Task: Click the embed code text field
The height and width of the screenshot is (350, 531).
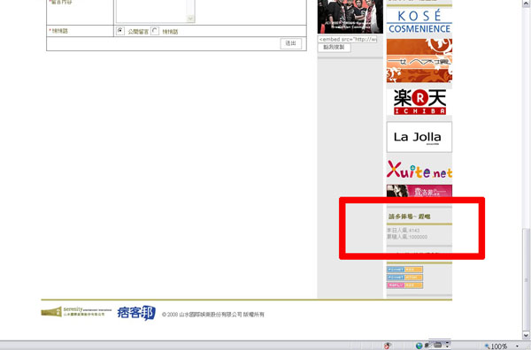Action: 348,39
